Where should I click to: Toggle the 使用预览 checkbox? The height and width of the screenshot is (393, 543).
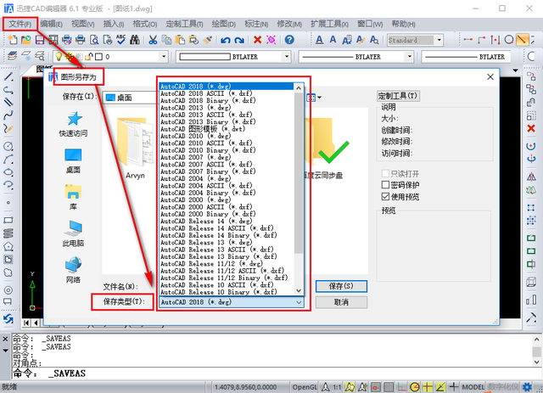pyautogui.click(x=385, y=197)
